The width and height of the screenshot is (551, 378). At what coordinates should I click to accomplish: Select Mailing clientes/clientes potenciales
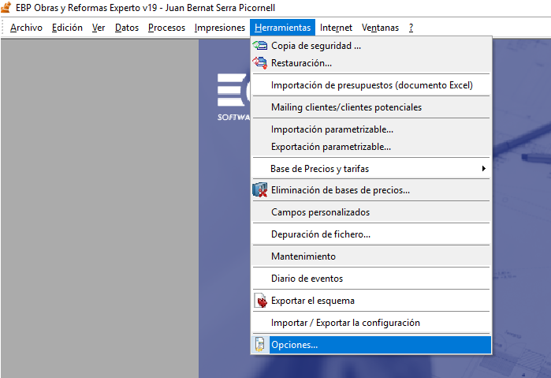click(x=371, y=107)
